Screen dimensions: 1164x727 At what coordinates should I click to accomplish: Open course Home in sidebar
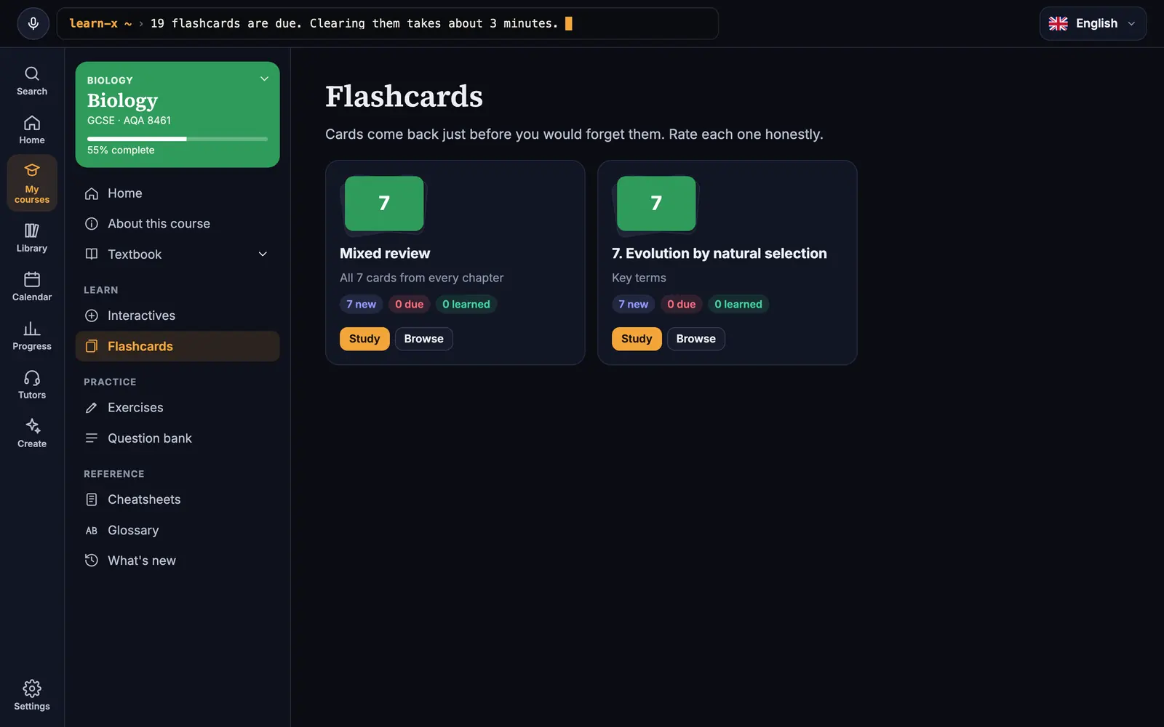pos(178,193)
